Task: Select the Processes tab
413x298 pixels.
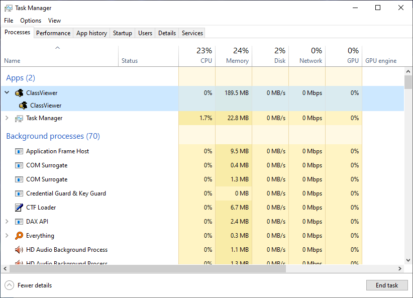Action: click(x=18, y=32)
